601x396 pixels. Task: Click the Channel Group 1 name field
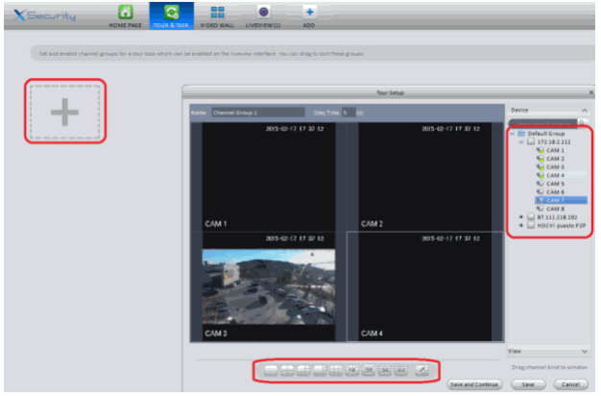(258, 112)
